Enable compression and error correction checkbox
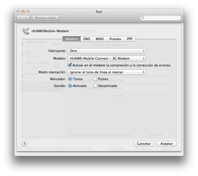 (x=70, y=65)
